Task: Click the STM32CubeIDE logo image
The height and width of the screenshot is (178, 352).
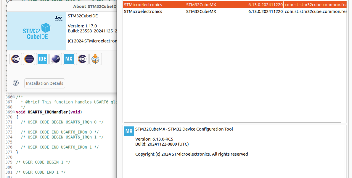Action: point(36,31)
